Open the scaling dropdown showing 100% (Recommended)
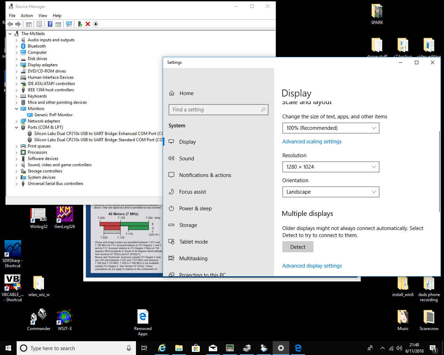Screen dimensions: 444x355 [x=331, y=128]
